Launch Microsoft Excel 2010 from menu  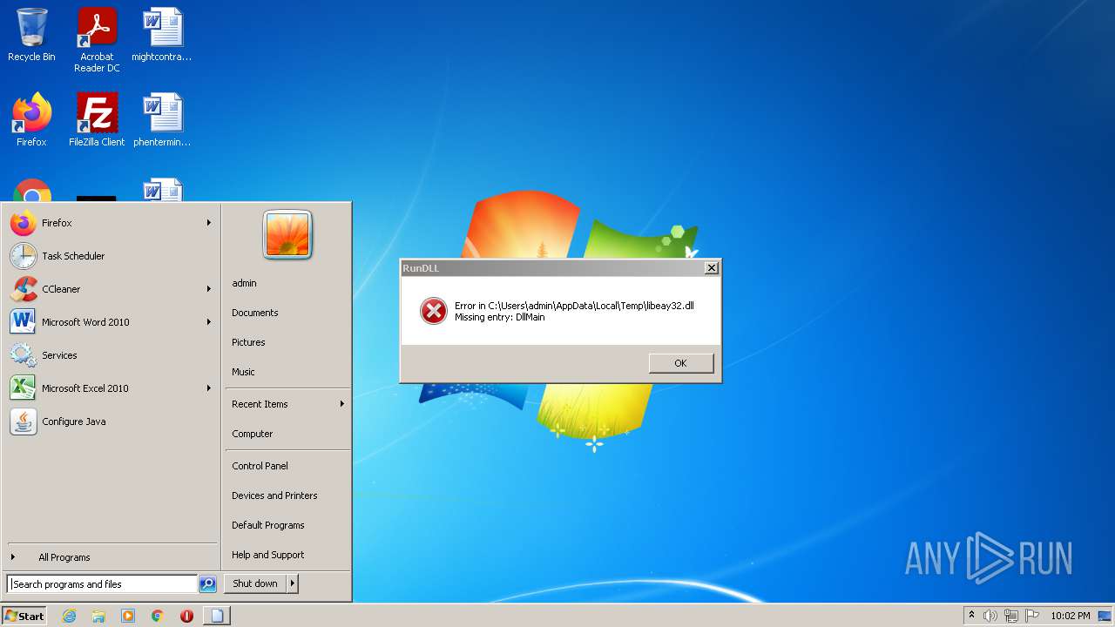[111, 388]
